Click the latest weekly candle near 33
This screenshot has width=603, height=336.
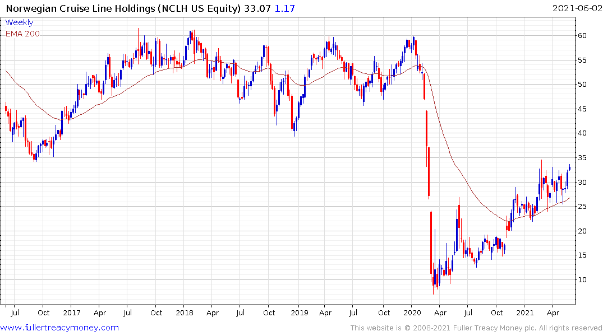click(569, 168)
